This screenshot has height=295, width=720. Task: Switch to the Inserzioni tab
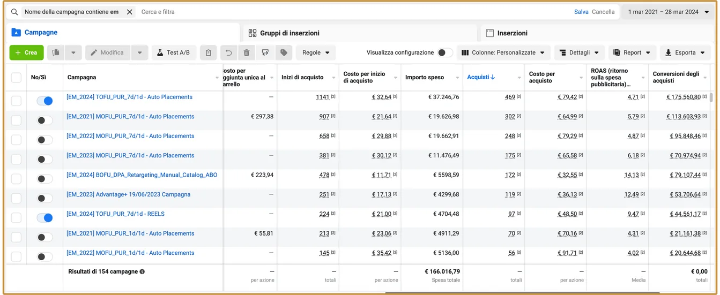(597, 33)
